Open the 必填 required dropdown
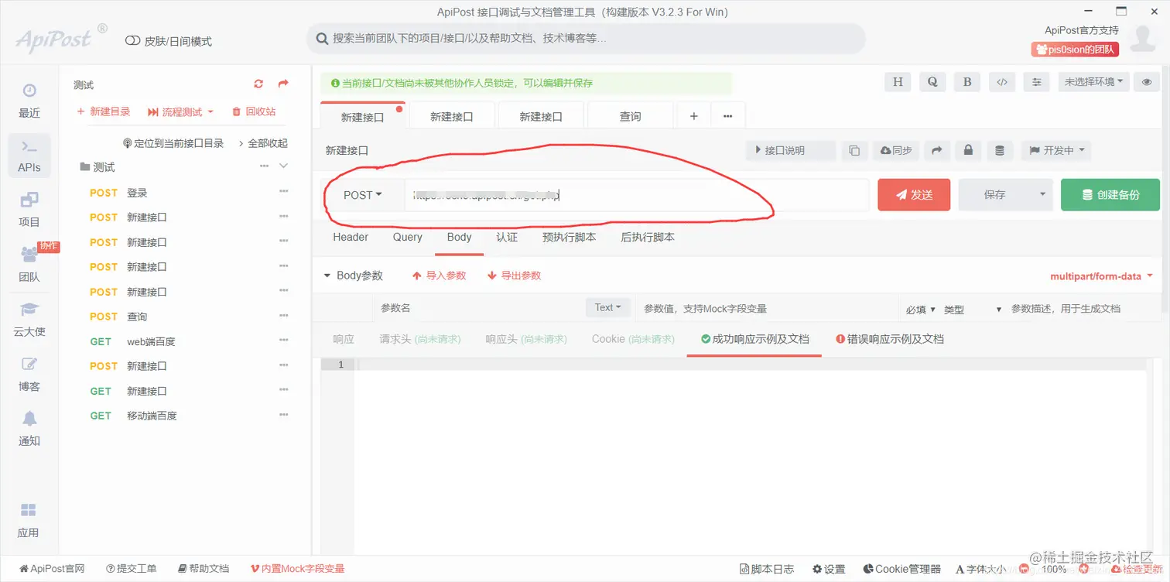1170x582 pixels. [920, 309]
